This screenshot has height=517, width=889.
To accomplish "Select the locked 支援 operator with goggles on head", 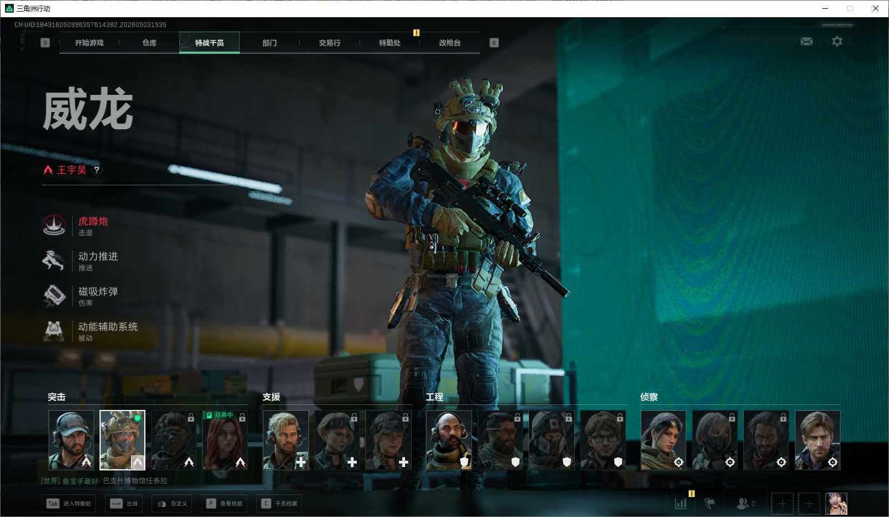I will pyautogui.click(x=337, y=440).
